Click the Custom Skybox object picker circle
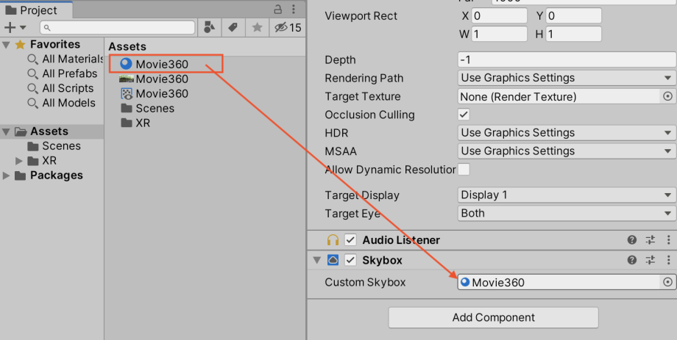This screenshot has height=340, width=677. [x=668, y=282]
